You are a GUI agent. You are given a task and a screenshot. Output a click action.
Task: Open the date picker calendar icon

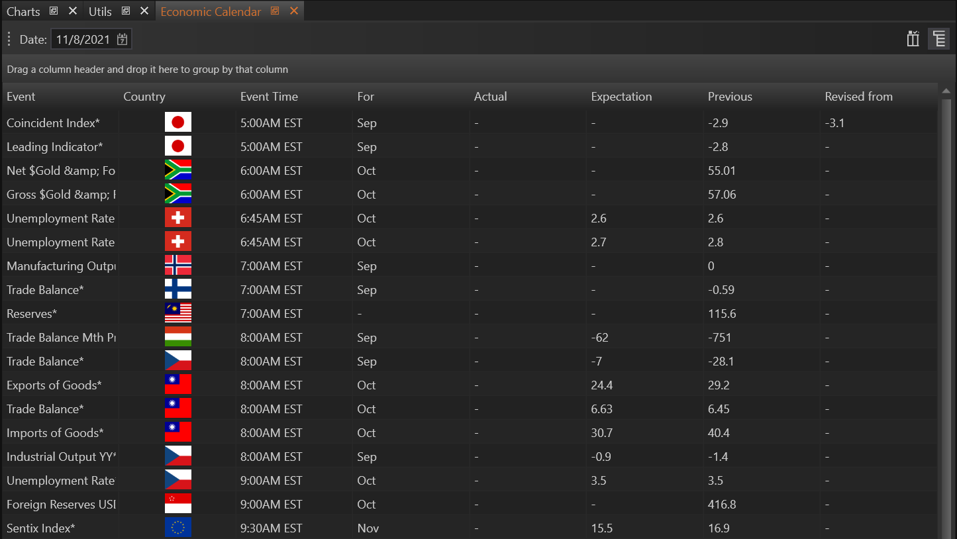[x=122, y=40]
